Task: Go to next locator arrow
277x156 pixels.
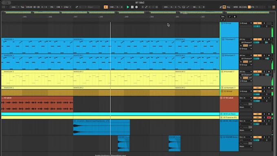Action: [224, 20]
